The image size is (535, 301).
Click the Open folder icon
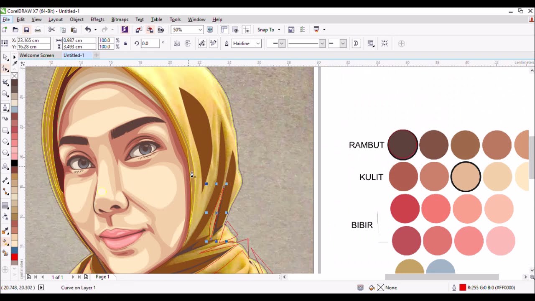click(15, 30)
